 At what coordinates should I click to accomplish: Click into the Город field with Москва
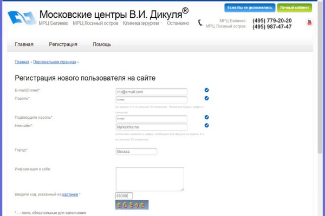point(136,152)
